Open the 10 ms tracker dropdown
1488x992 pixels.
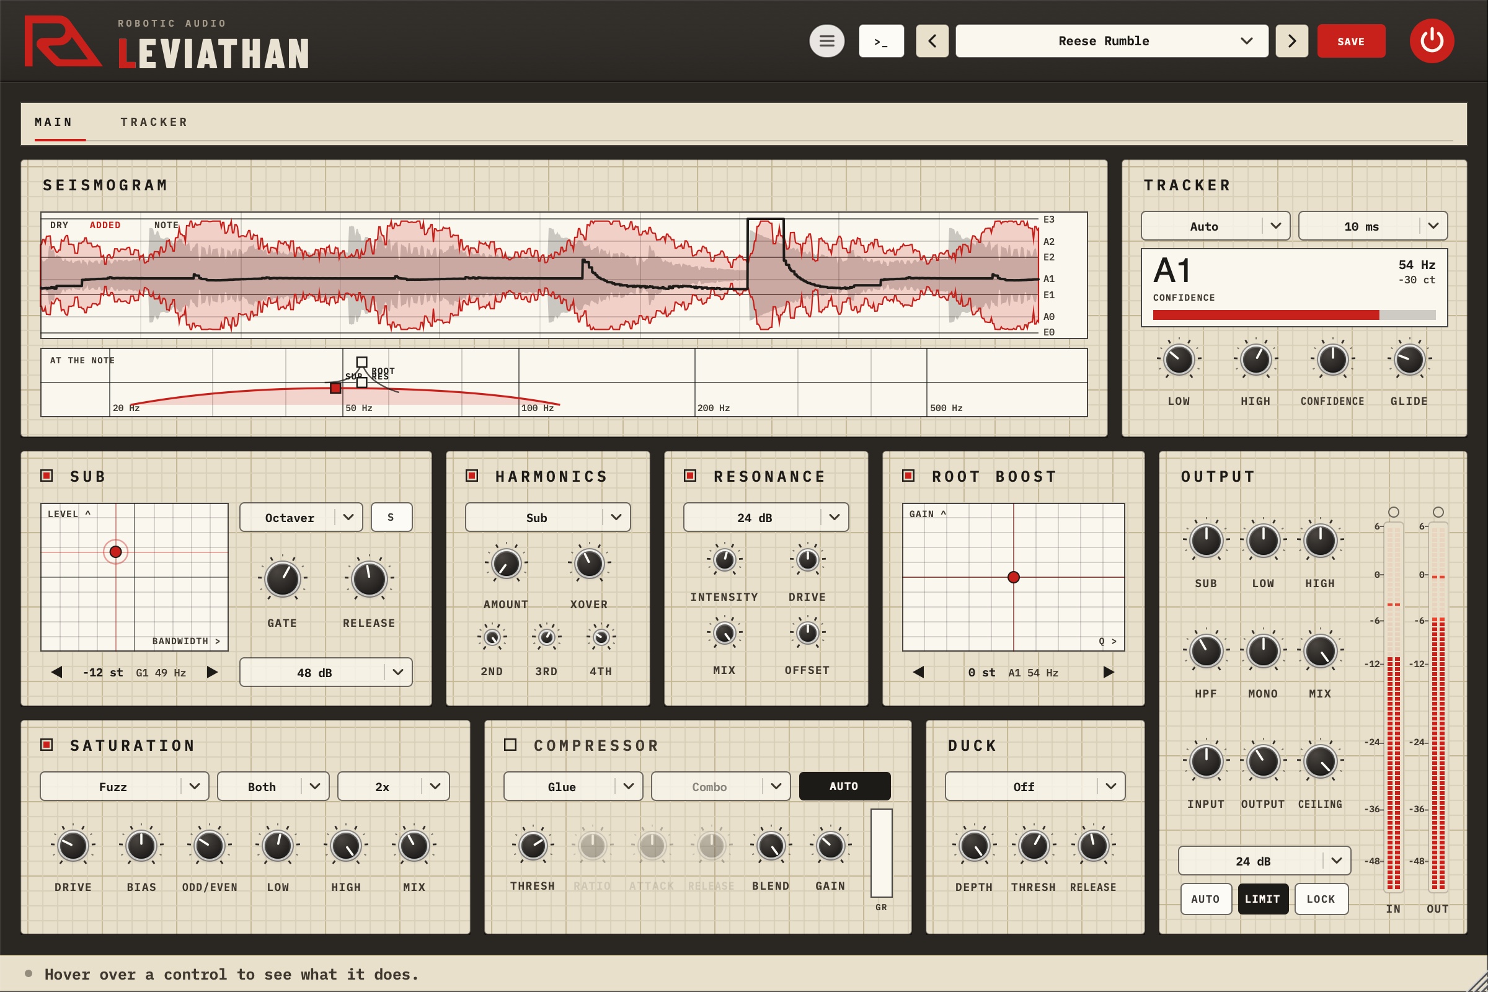pos(1373,226)
